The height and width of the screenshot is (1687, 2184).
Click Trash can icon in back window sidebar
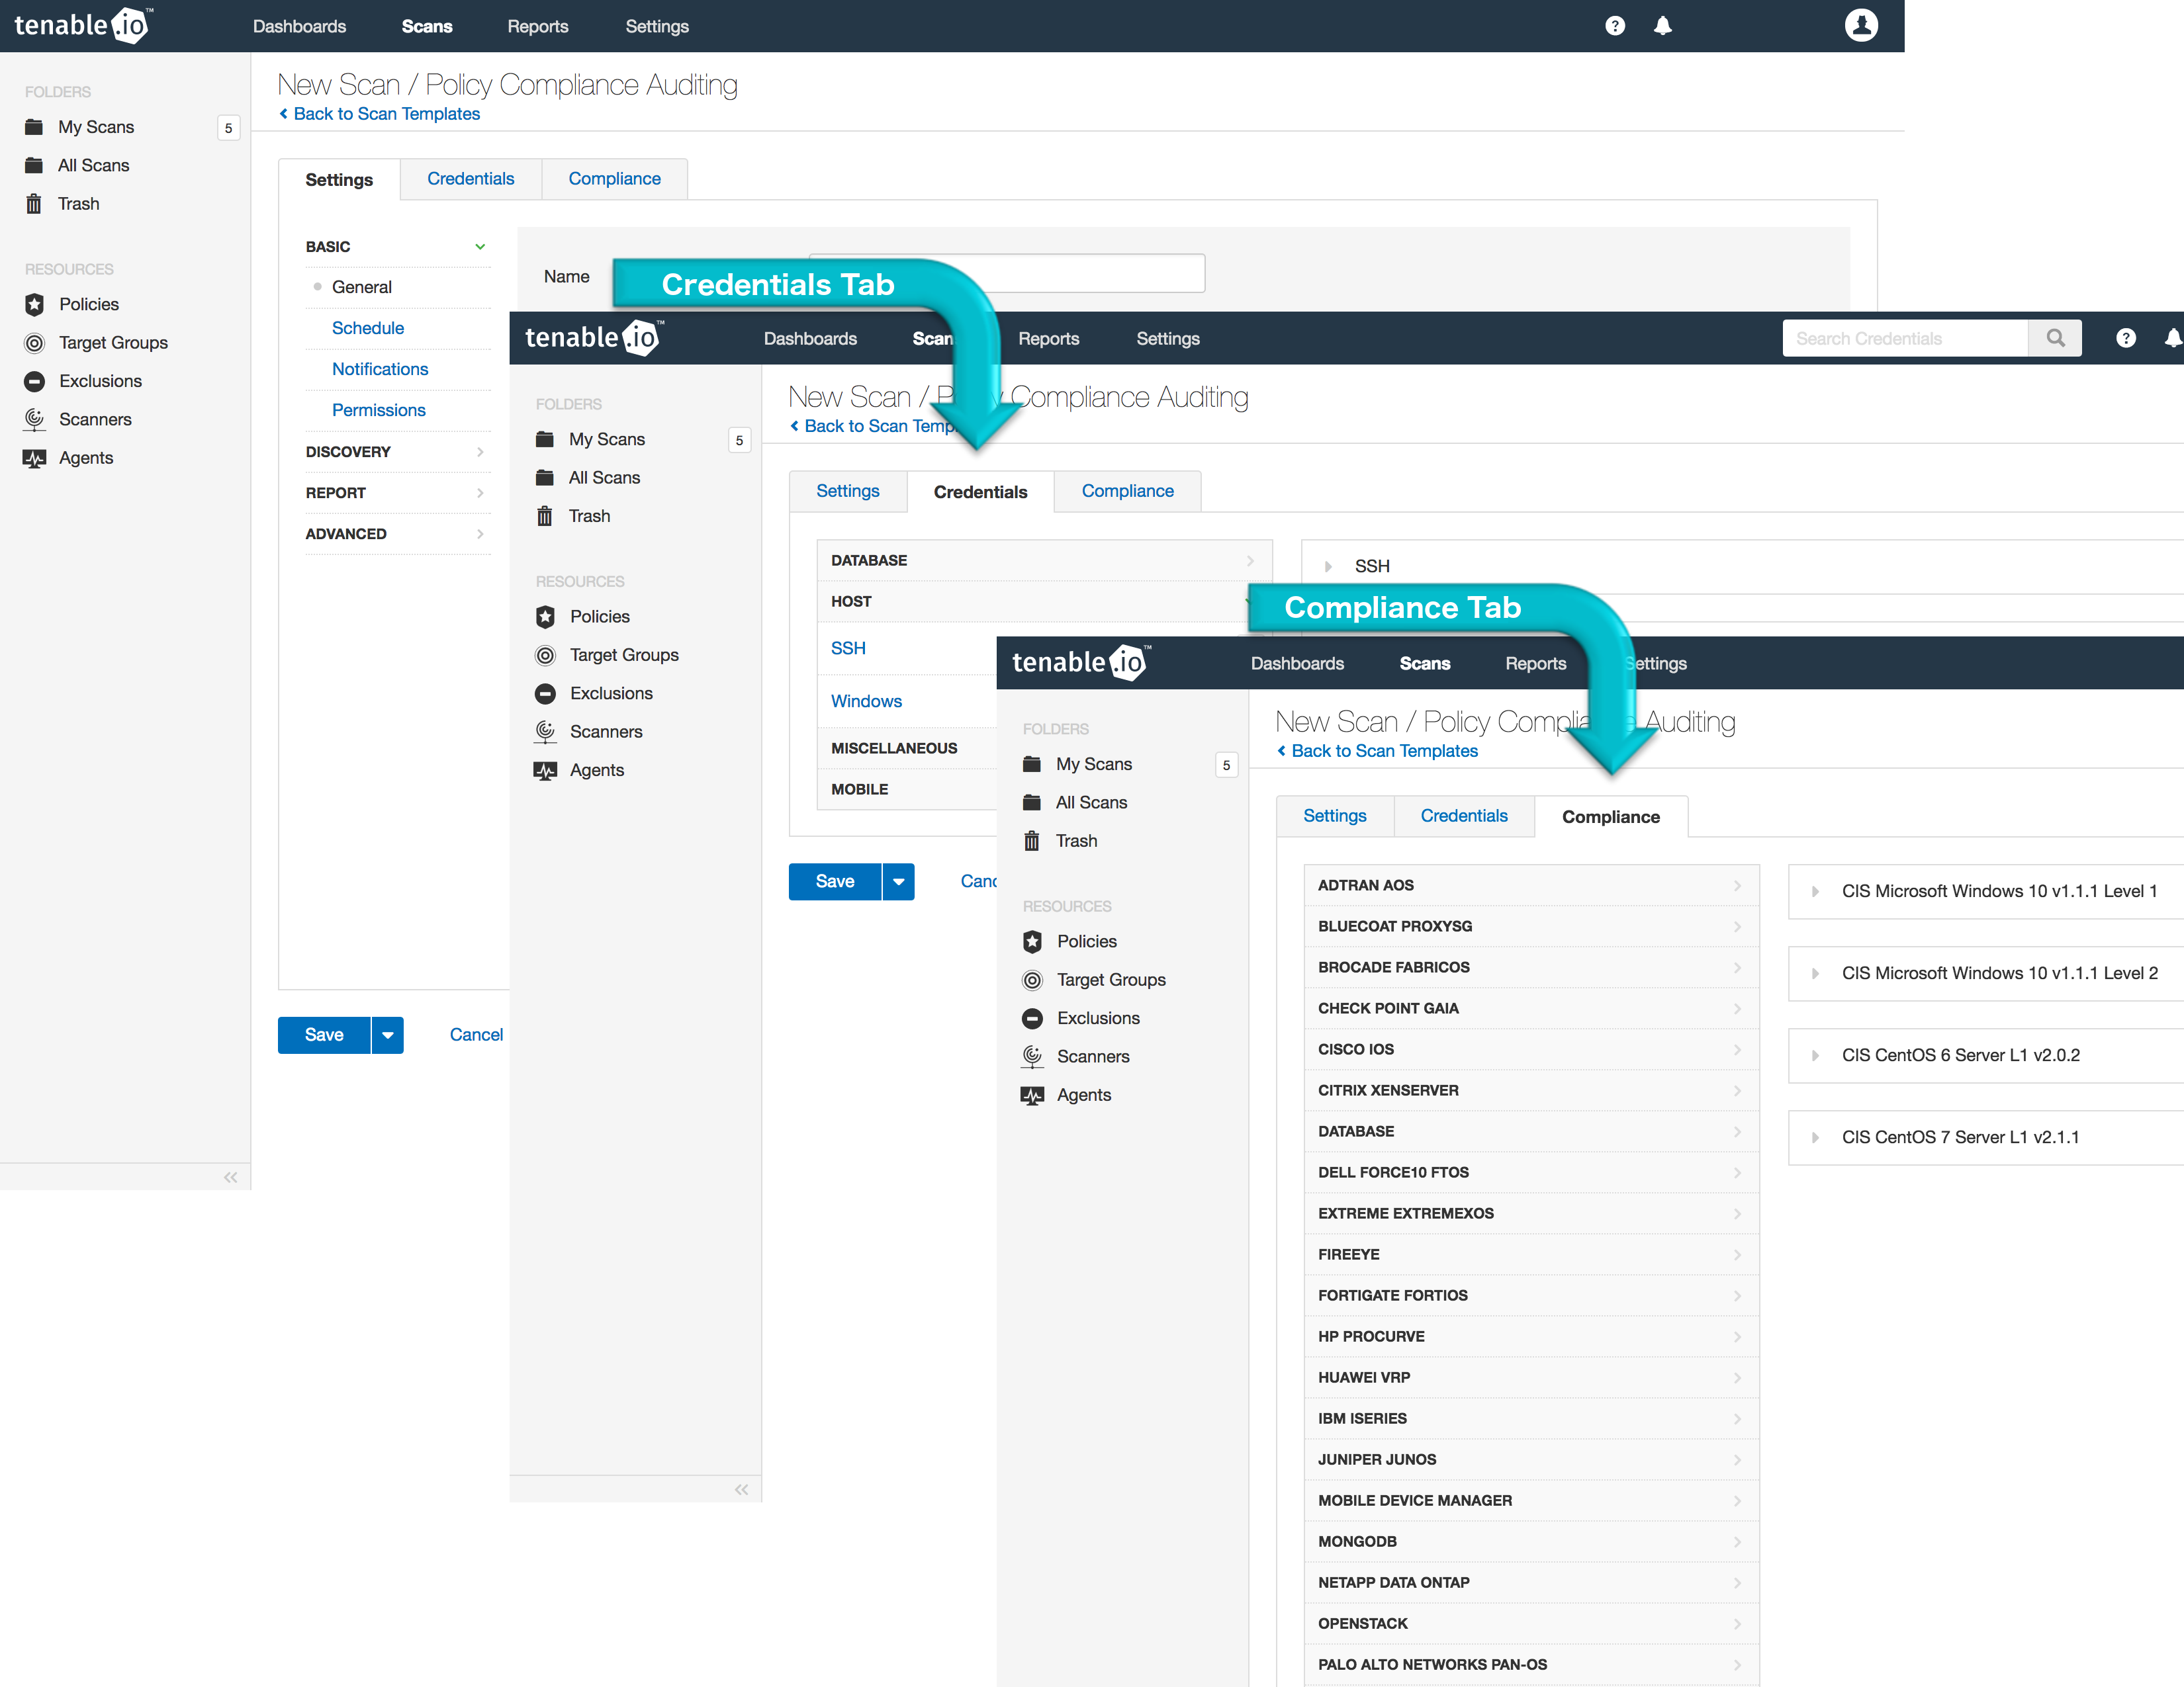(34, 204)
